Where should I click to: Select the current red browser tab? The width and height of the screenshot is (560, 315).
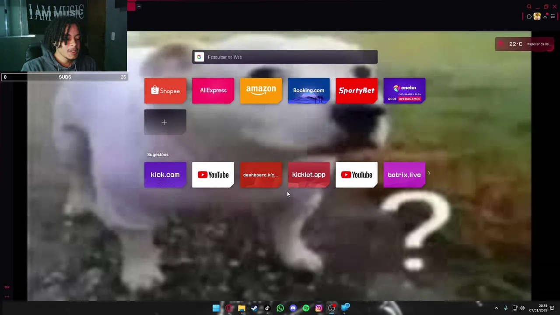[x=131, y=6]
